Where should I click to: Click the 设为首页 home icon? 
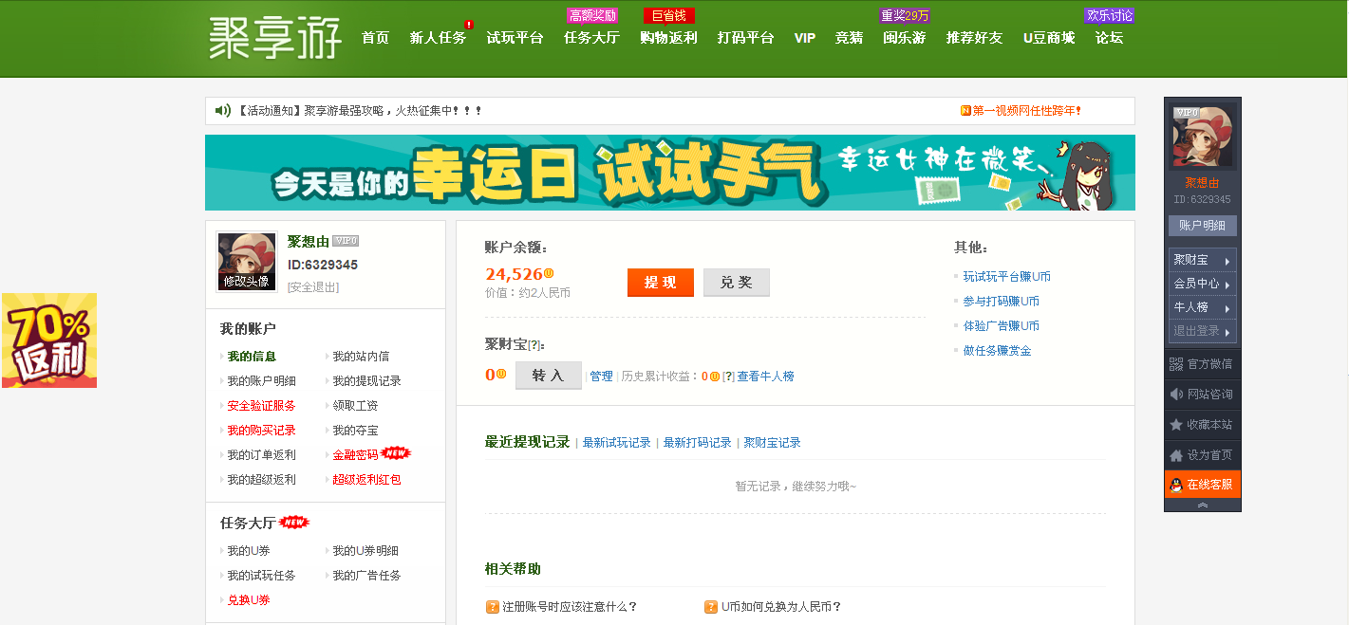coord(1174,453)
